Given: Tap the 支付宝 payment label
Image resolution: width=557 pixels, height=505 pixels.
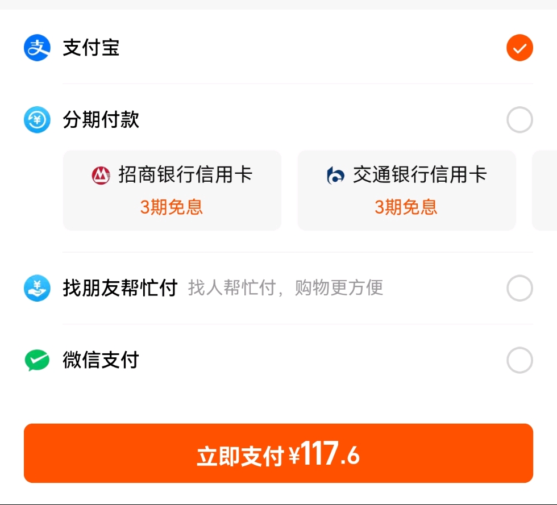Looking at the screenshot, I should (x=91, y=48).
